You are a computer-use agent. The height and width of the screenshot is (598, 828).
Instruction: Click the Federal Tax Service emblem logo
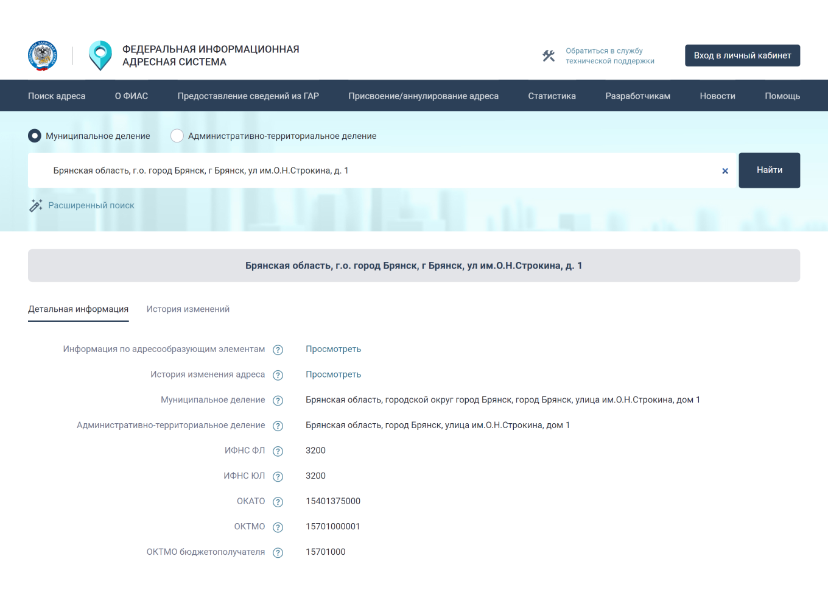[x=43, y=56]
